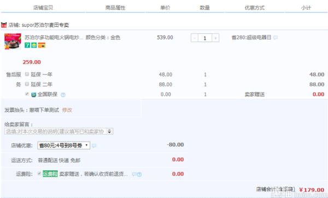
Task: Toggle the 运费险 shipping insurance checkbox
Action: click(39, 173)
